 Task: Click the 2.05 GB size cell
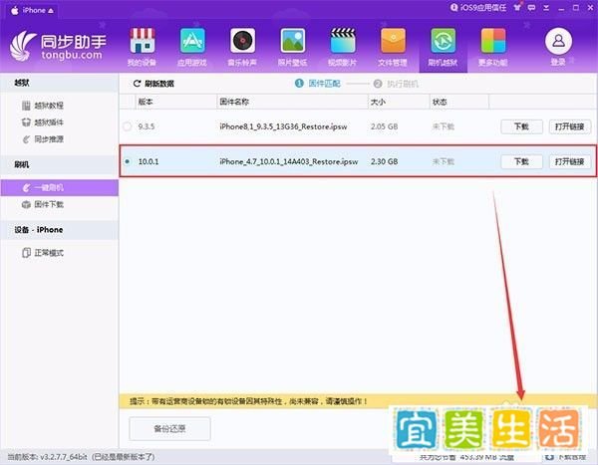(385, 126)
